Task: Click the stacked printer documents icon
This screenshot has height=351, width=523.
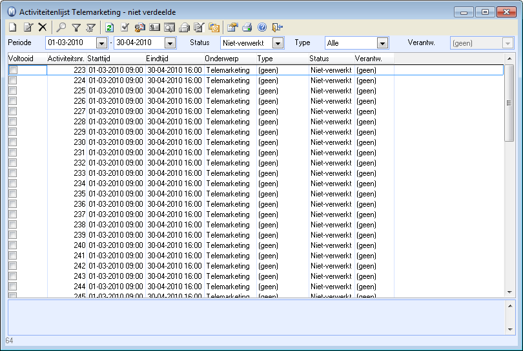Action: [x=184, y=27]
